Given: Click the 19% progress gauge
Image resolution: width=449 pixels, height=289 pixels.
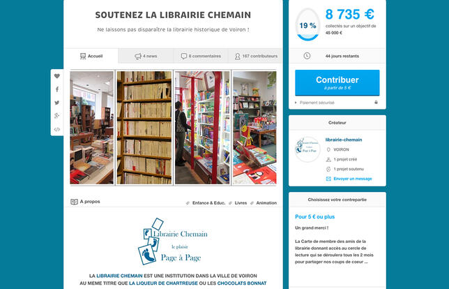Looking at the screenshot, I should (x=307, y=24).
